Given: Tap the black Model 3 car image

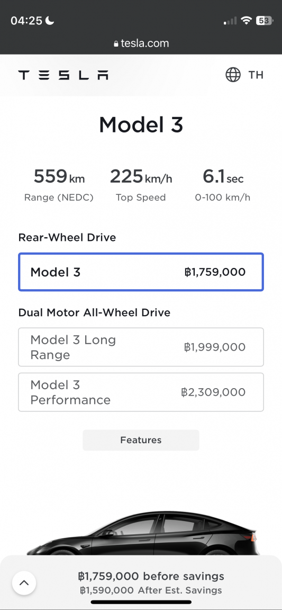Looking at the screenshot, I should coord(142,533).
